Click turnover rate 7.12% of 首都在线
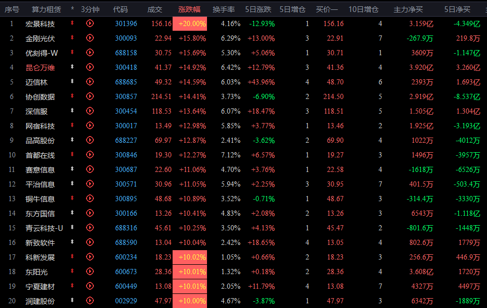Image resolution: width=487 pixels, height=308 pixels. (230, 155)
